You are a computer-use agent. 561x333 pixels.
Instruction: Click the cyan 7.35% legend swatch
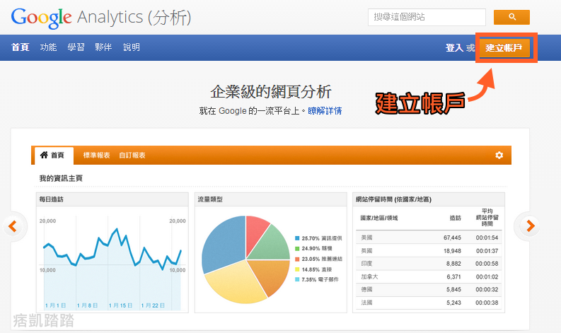(297, 279)
